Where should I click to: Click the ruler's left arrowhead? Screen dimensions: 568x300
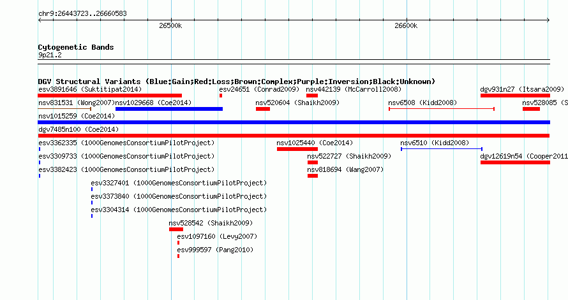click(x=40, y=20)
